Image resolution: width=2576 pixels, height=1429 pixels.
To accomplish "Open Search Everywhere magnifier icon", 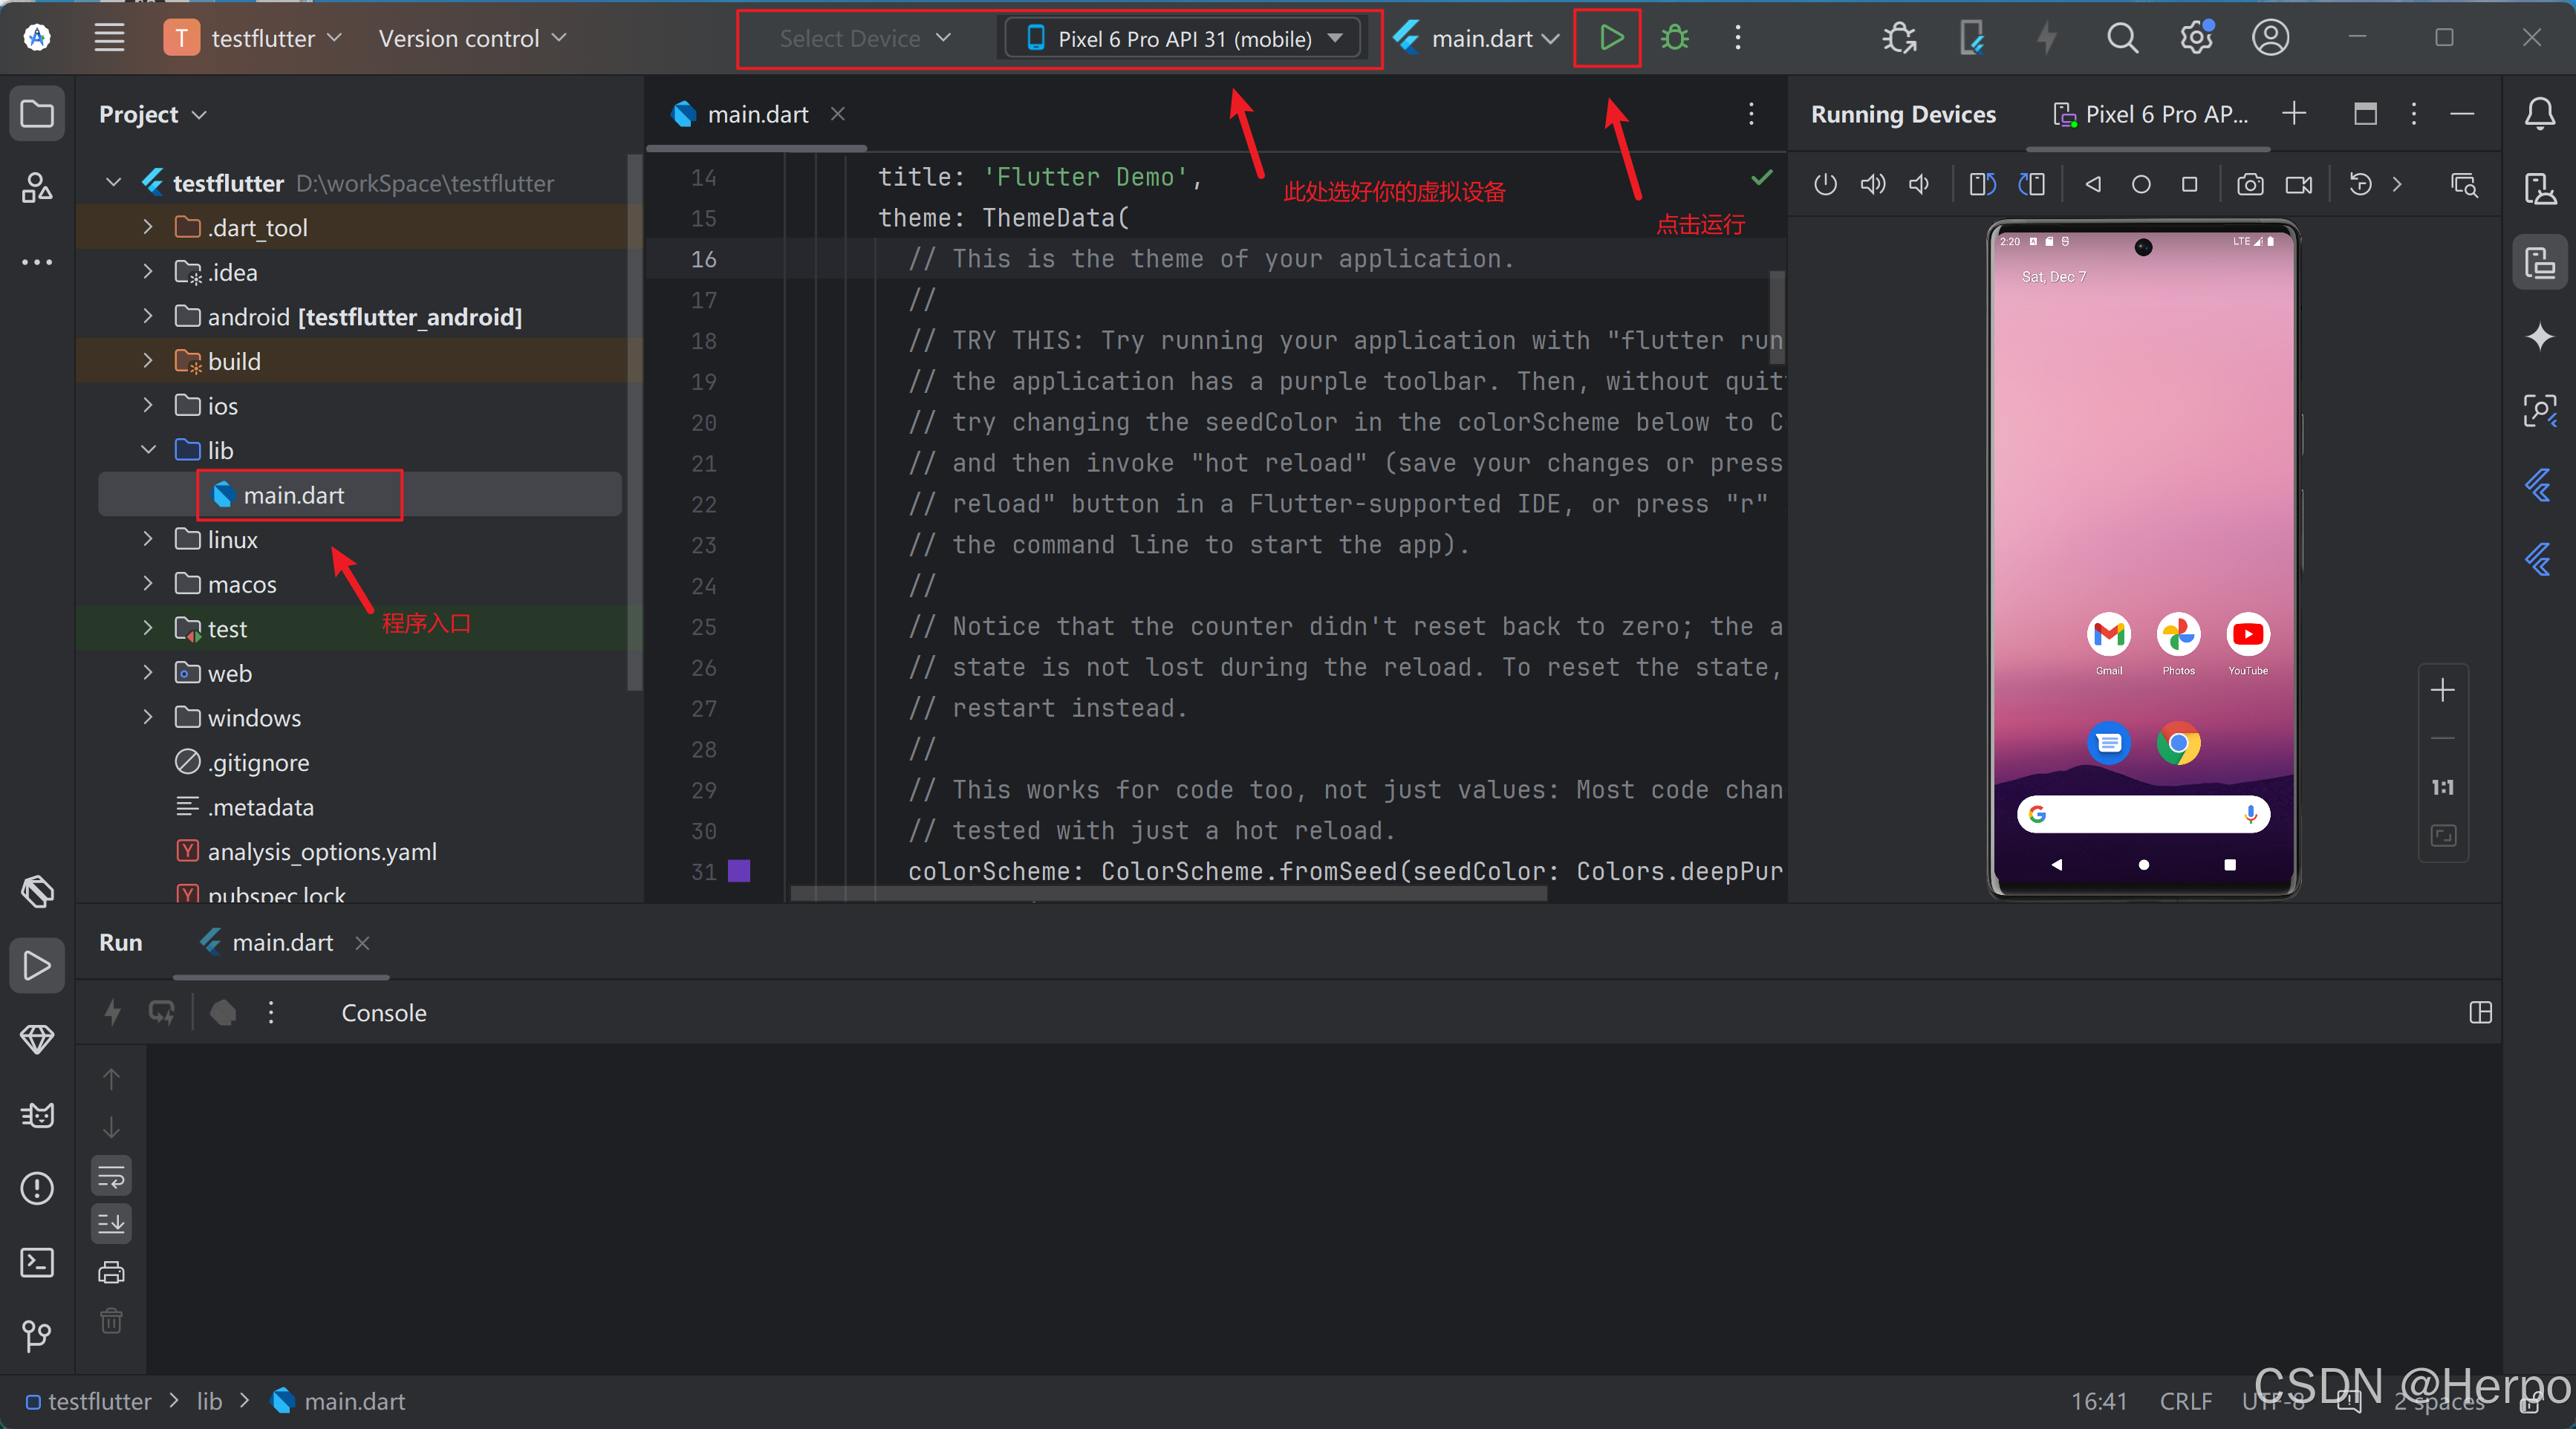I will (2122, 38).
